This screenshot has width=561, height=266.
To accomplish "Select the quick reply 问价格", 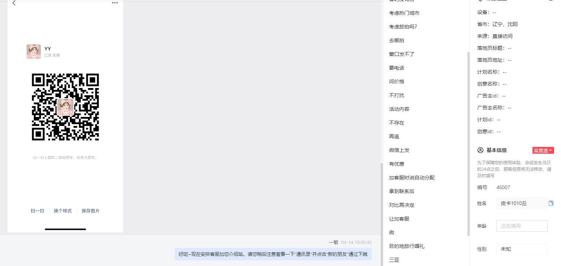I will coord(397,82).
